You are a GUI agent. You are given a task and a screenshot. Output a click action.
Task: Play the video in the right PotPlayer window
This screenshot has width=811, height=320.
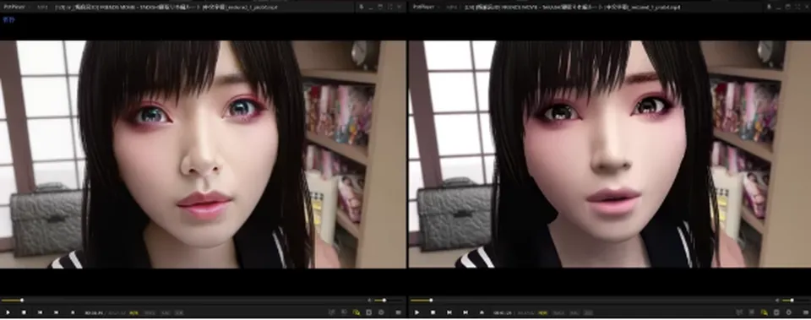[416, 312]
